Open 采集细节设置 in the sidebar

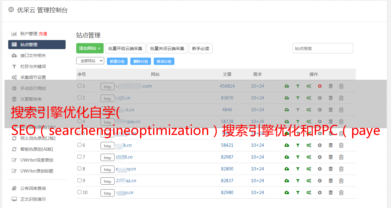[33, 77]
